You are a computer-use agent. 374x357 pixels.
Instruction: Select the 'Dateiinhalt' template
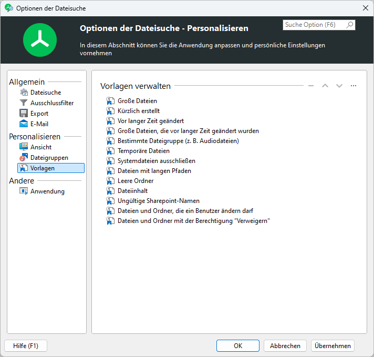[132, 191]
